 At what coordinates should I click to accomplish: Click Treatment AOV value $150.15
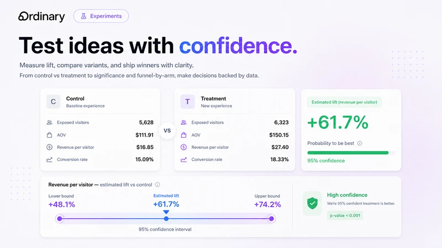pos(279,135)
